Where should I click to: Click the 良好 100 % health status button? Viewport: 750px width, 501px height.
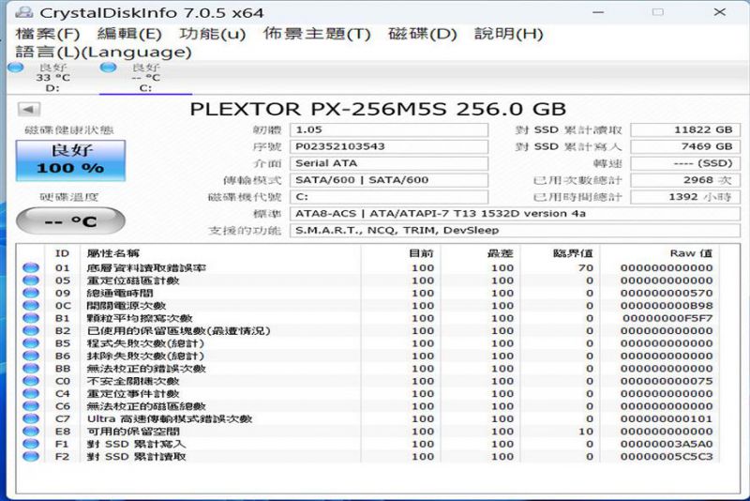click(x=71, y=160)
